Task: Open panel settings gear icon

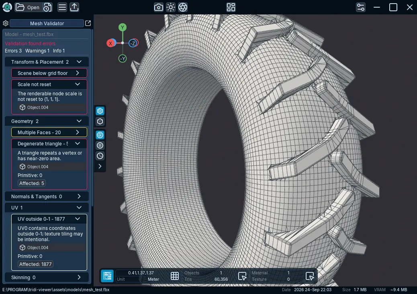Action: [x=6, y=23]
